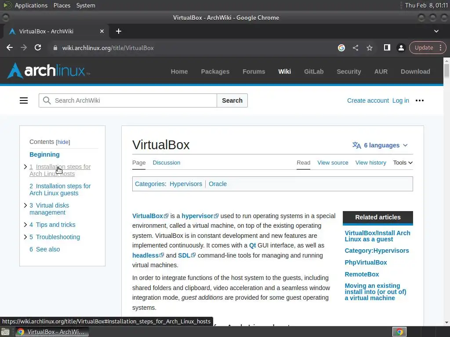This screenshot has width=450, height=337.
Task: Open the Google account icon in address bar
Action: (341, 48)
